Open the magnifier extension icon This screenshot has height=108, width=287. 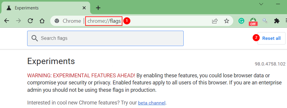click(265, 21)
